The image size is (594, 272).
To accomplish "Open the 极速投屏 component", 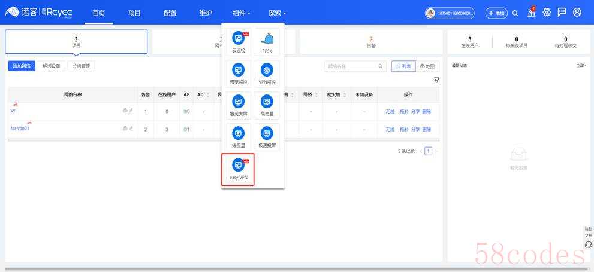I will point(267,137).
